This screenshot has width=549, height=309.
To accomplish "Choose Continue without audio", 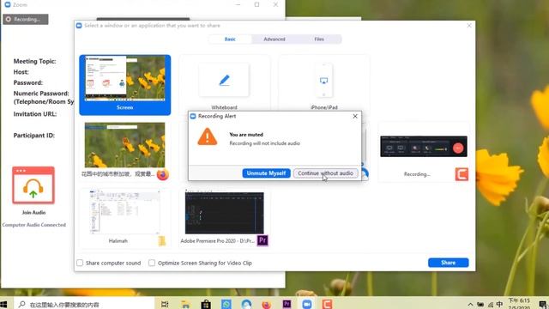I will [x=326, y=173].
